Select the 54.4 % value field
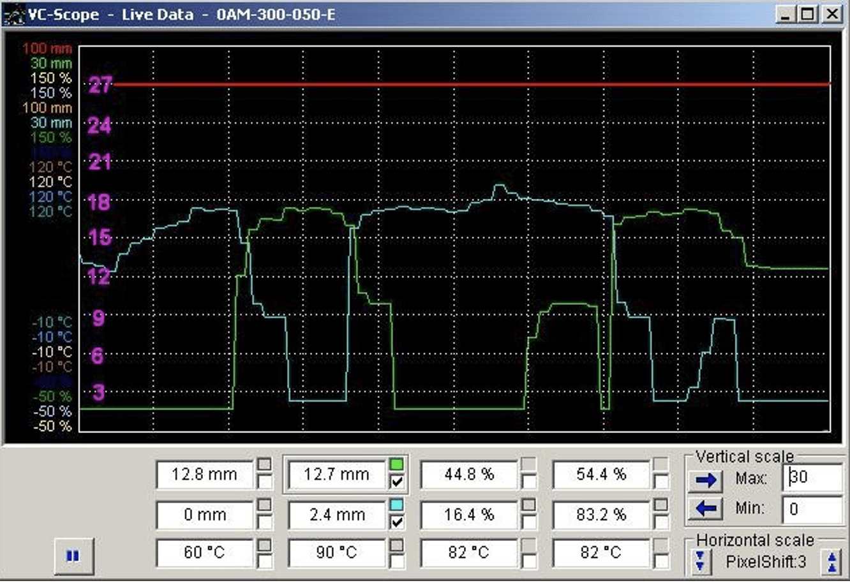Image resolution: width=850 pixels, height=583 pixels. click(601, 475)
